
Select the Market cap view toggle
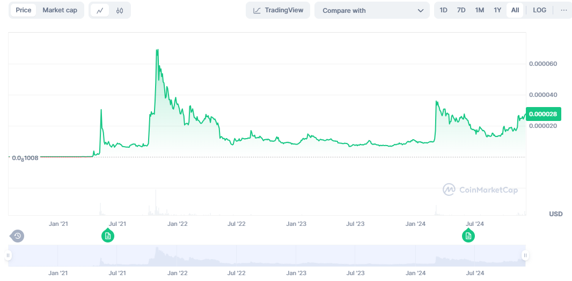pyautogui.click(x=60, y=10)
